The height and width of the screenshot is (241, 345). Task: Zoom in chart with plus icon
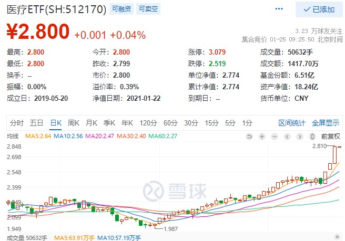pyautogui.click(x=262, y=137)
